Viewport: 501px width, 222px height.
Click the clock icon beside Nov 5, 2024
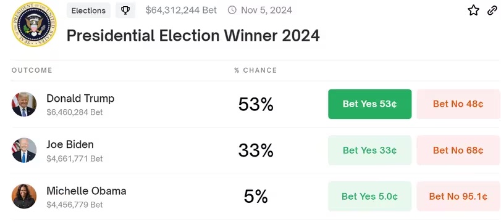coord(232,10)
